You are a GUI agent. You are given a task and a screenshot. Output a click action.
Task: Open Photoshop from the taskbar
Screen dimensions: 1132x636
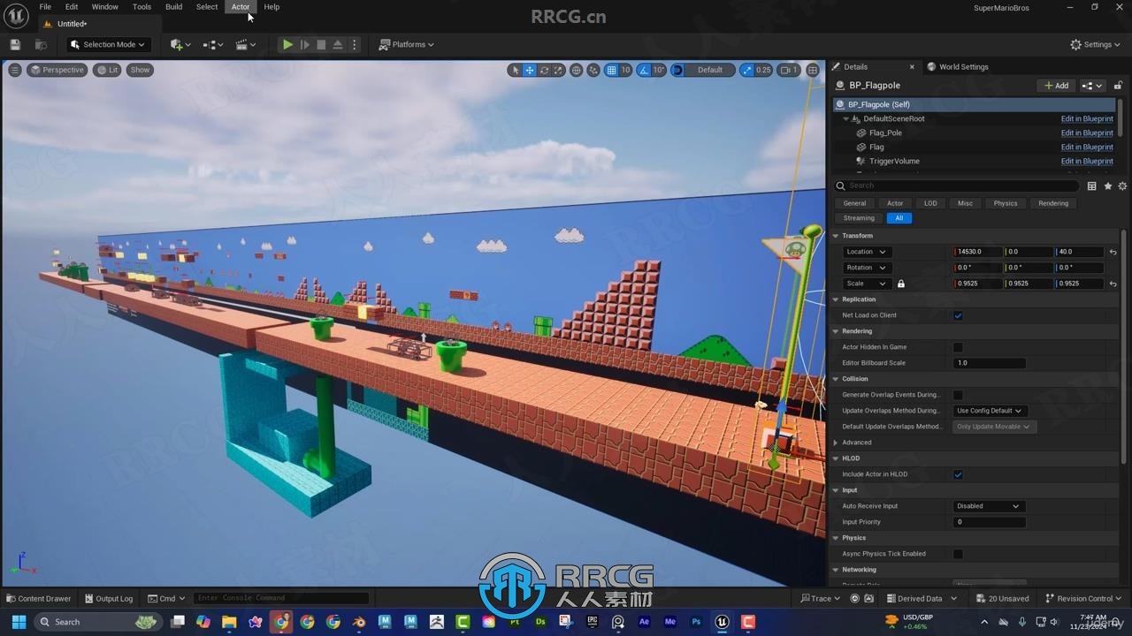pyautogui.click(x=696, y=622)
